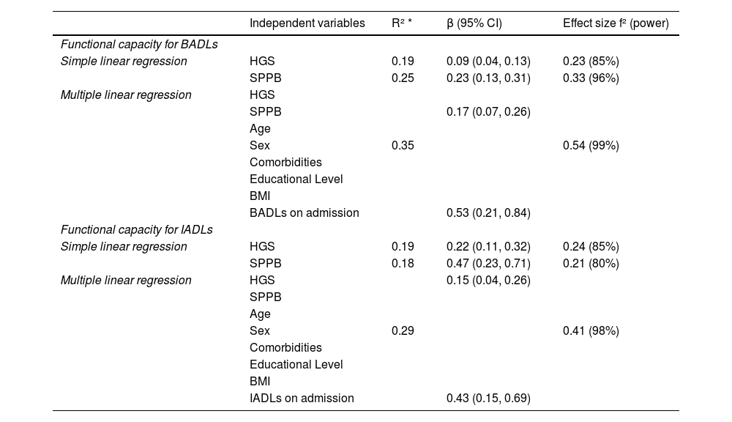The height and width of the screenshot is (422, 732).
Task: Select the "BADLs on admission" row label
Action: click(304, 213)
